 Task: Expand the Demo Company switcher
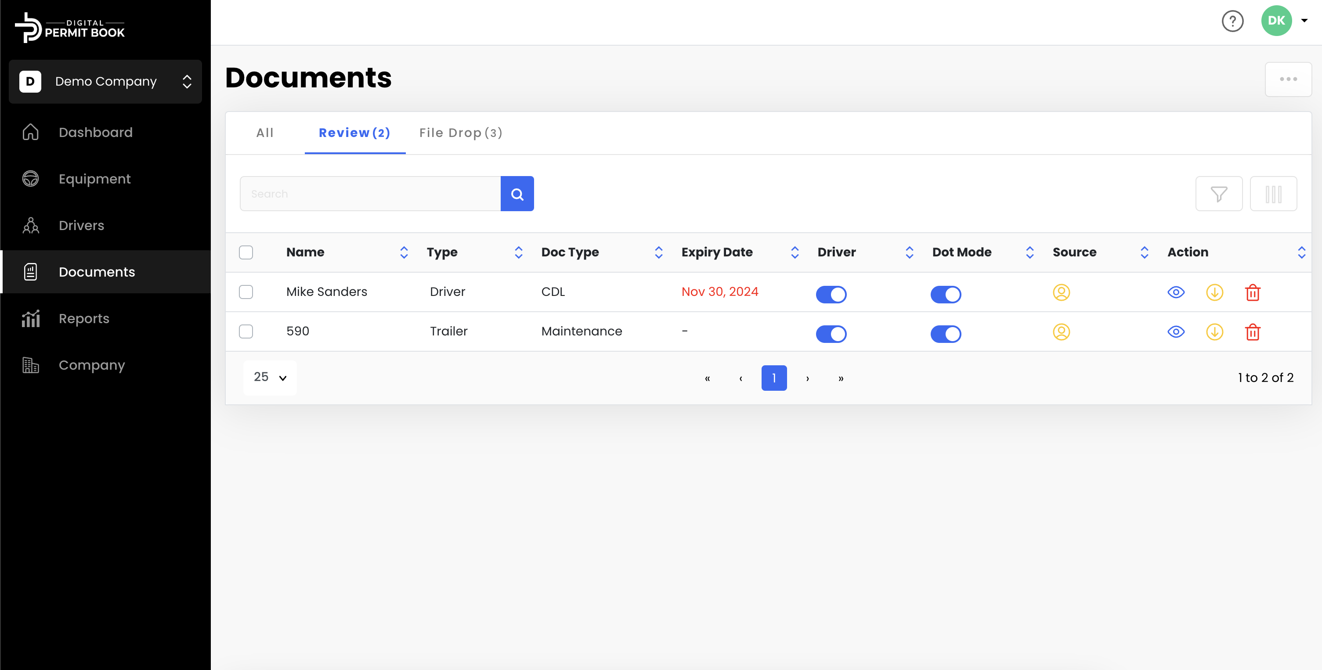click(105, 82)
